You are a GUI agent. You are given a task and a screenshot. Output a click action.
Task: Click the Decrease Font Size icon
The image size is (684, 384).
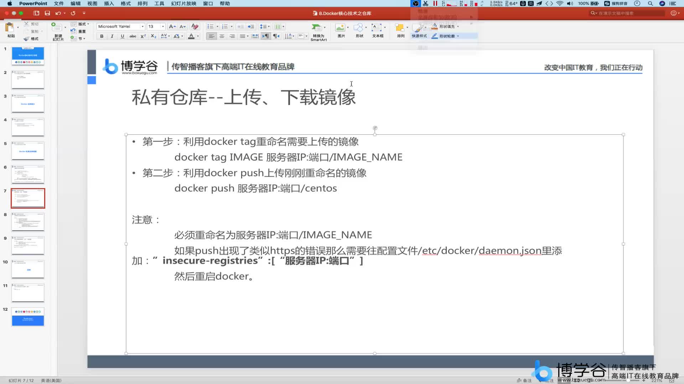[183, 26]
